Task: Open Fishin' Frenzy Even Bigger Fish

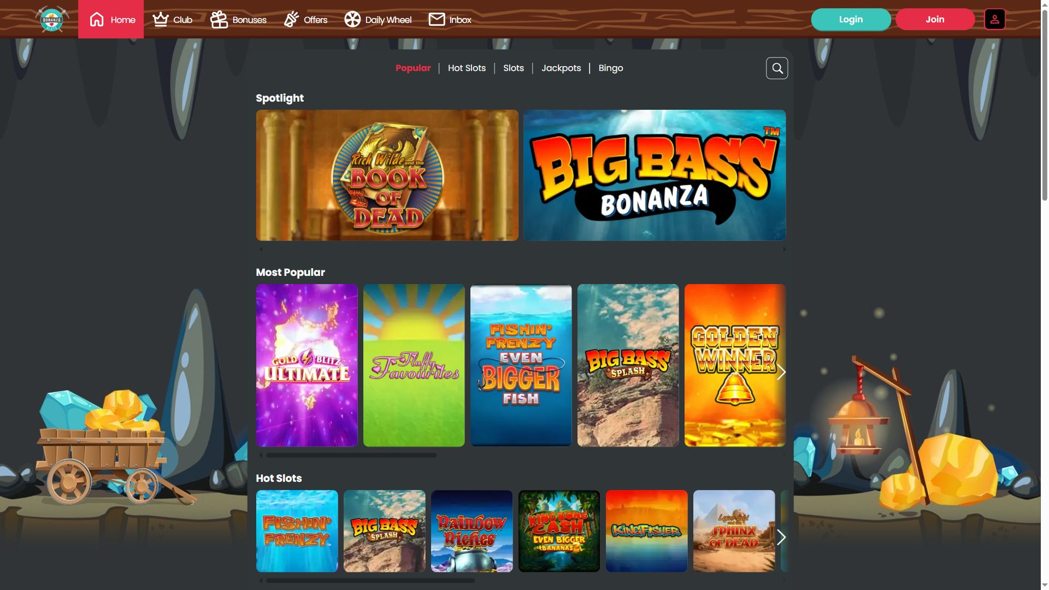Action: pyautogui.click(x=521, y=365)
